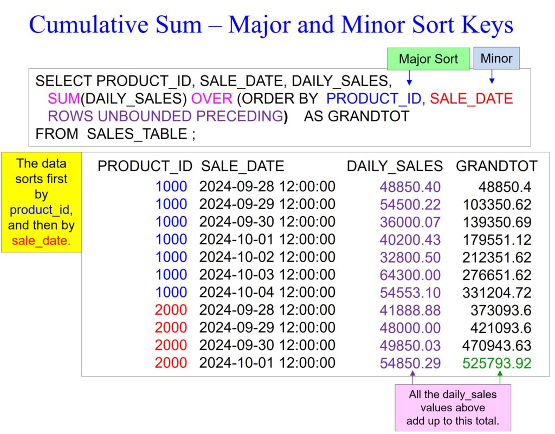Click daily sales value 64300.00
This screenshot has height=434, width=555.
pyautogui.click(x=410, y=275)
